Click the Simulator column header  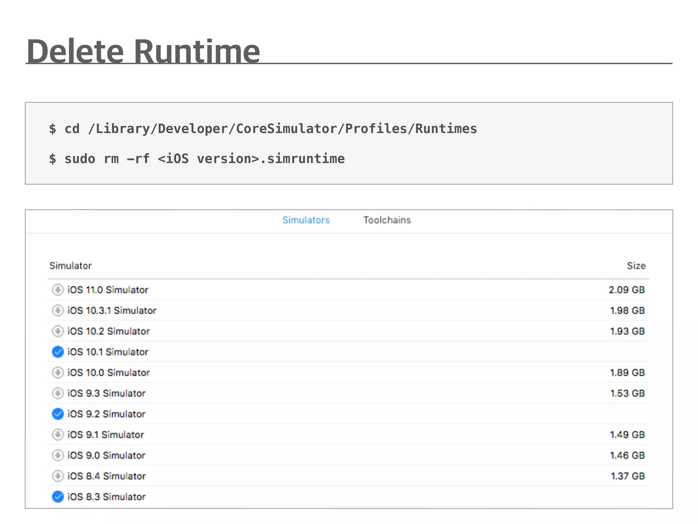[71, 266]
